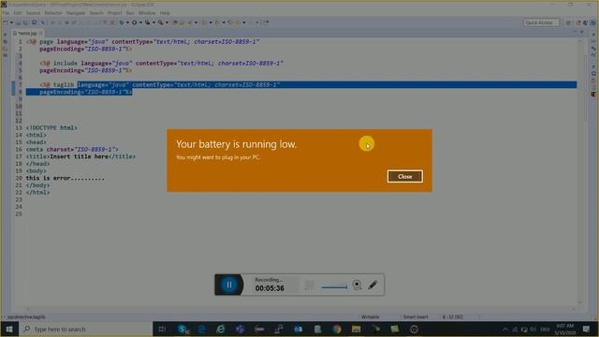Image resolution: width=599 pixels, height=337 pixels.
Task: Click the green Run toolbar button
Action: pyautogui.click(x=135, y=22)
